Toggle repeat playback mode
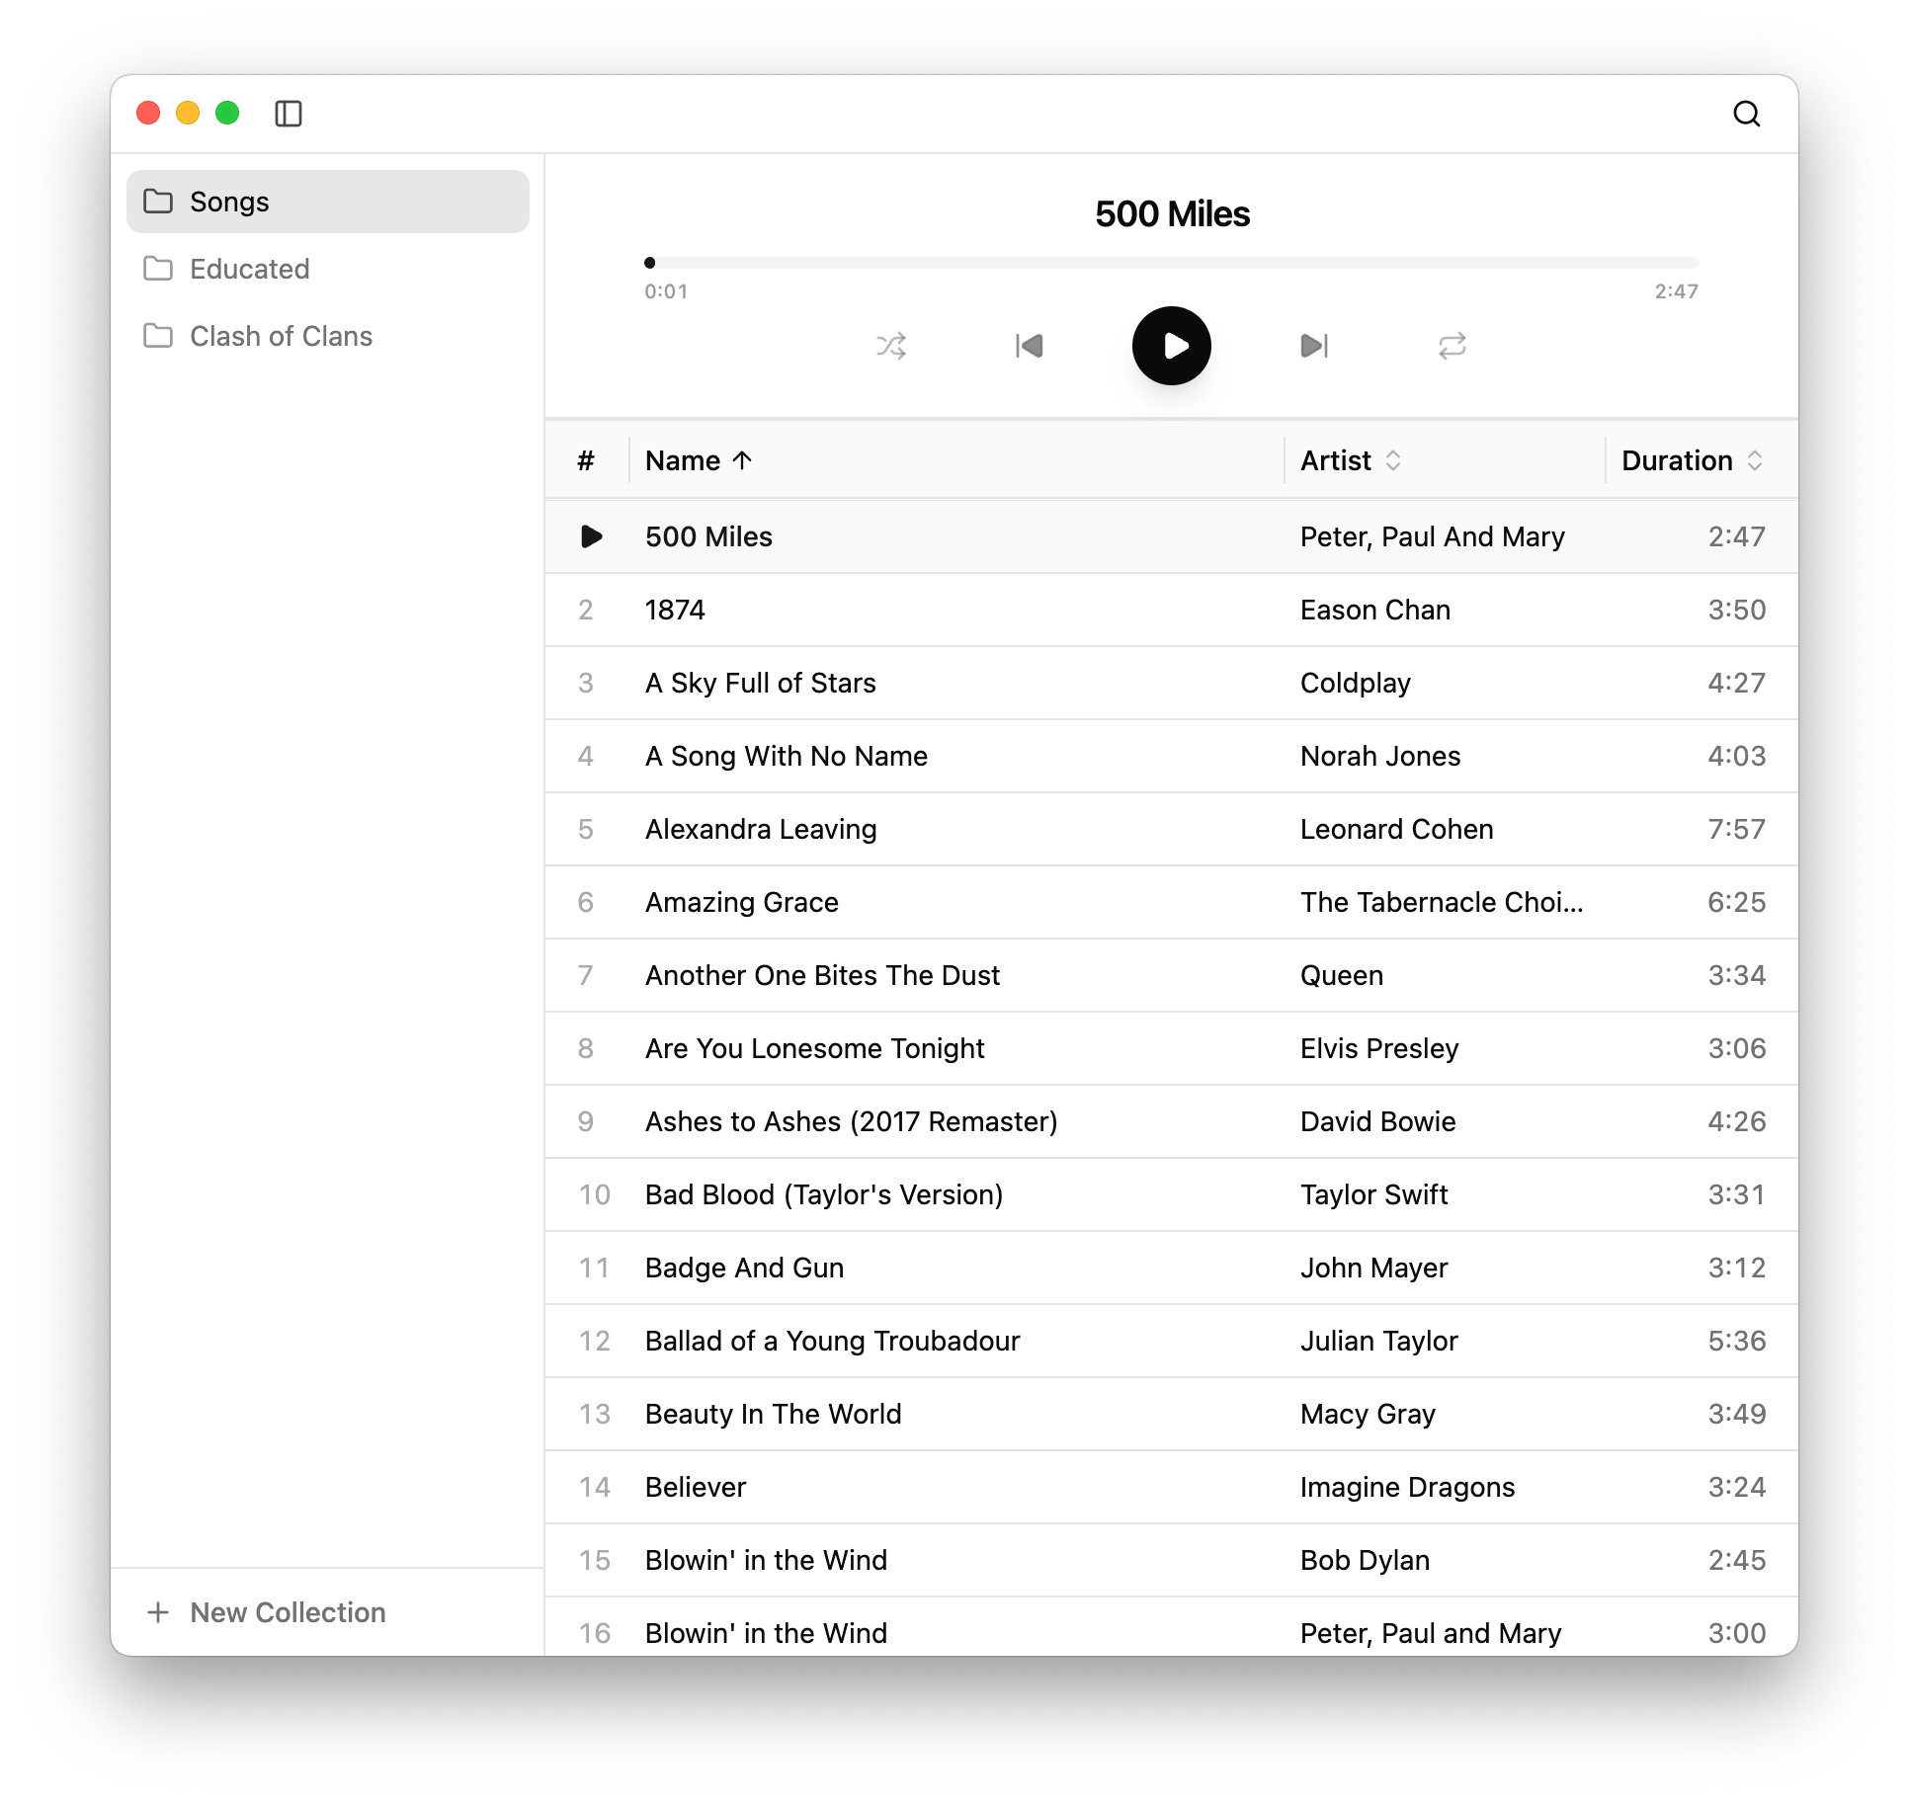Viewport: 1909px width, 1802px height. coord(1452,346)
